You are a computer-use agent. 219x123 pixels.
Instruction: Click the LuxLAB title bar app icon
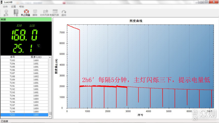pos(2,2)
